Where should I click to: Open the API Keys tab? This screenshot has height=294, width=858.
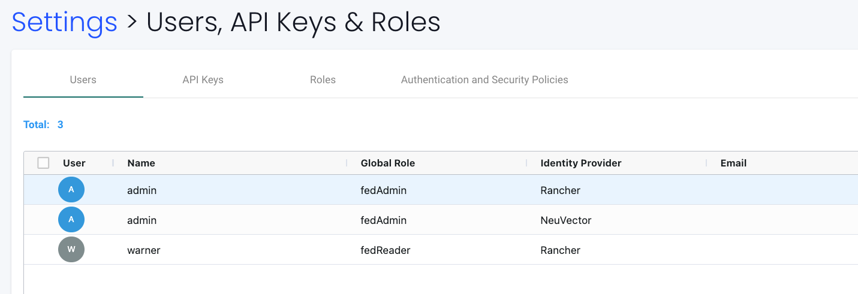[203, 80]
